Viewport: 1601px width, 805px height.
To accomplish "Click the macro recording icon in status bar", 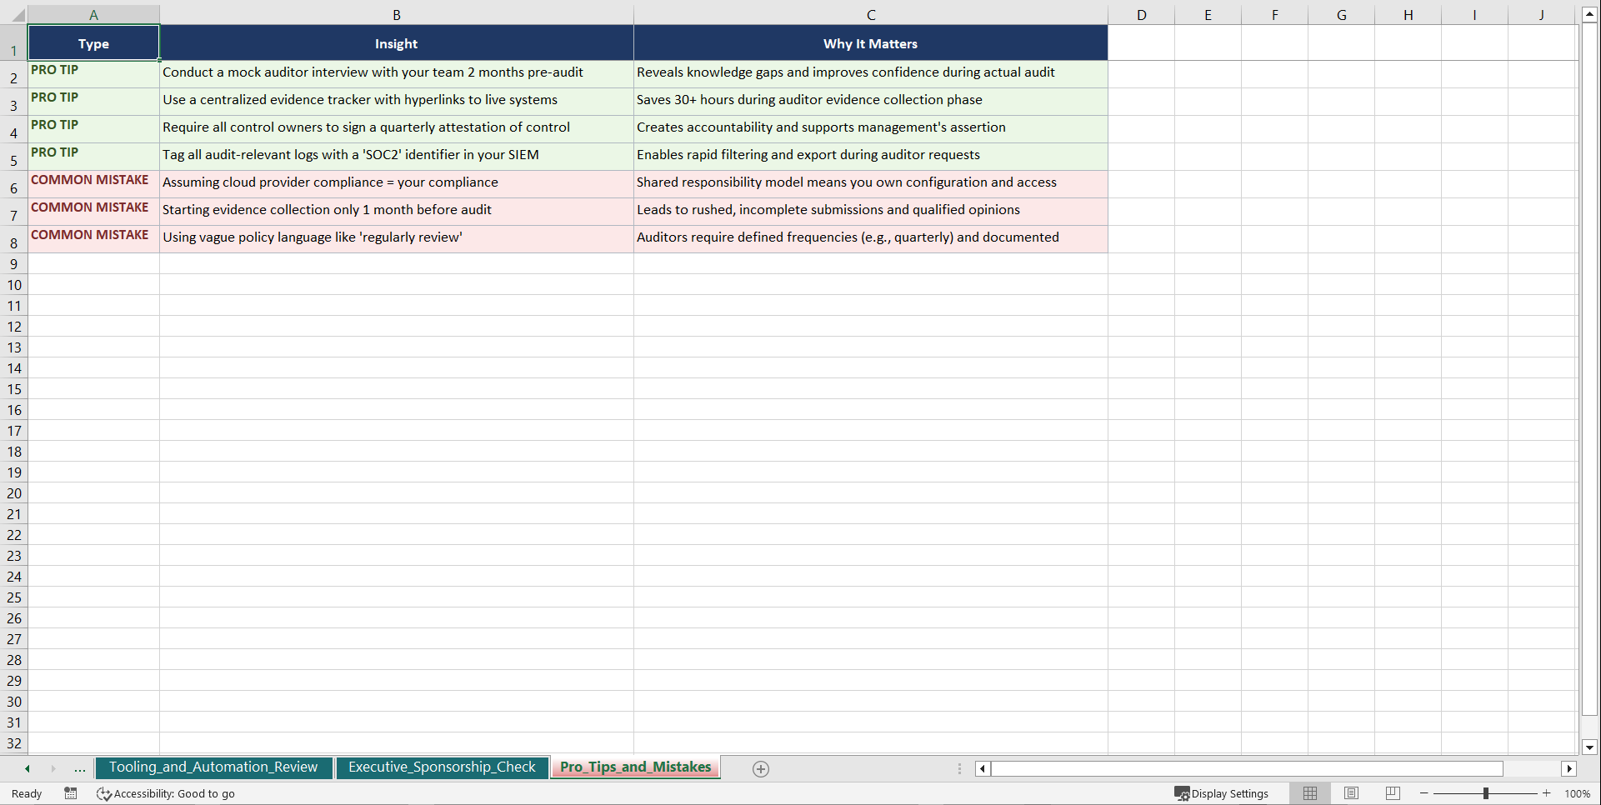I will 70,793.
